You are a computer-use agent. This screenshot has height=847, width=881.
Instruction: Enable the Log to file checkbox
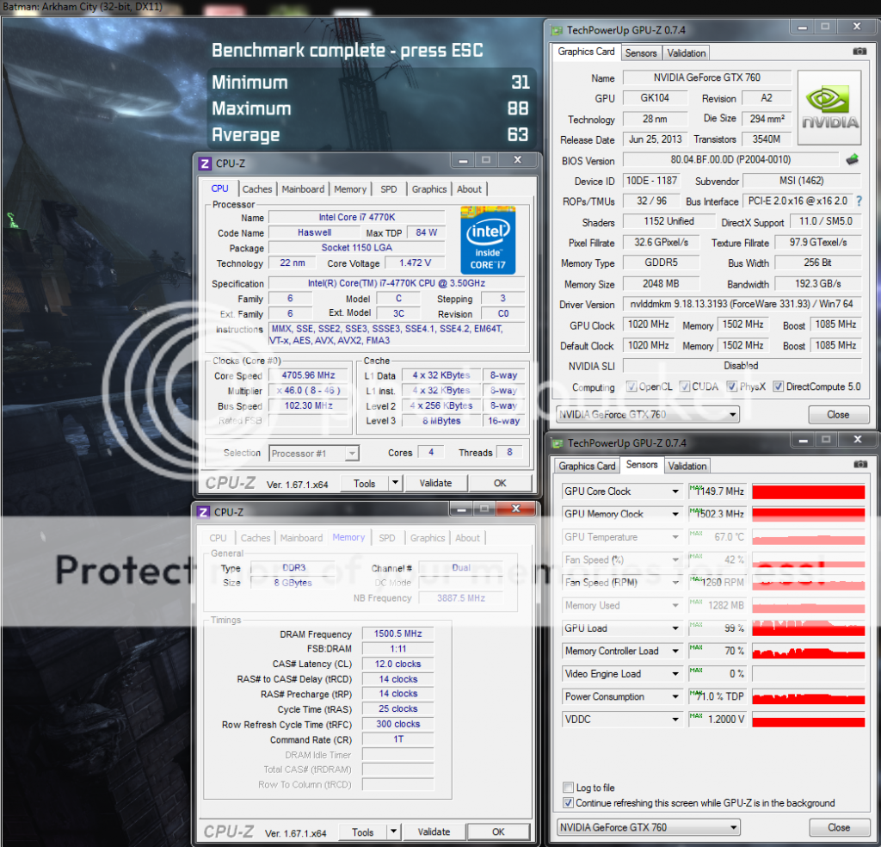(568, 788)
